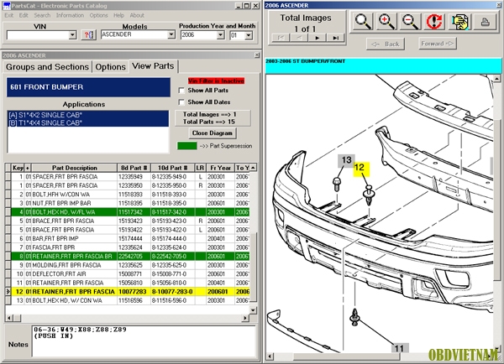This screenshot has width=504, height=364.
Task: Click the Back navigation button
Action: (385, 44)
